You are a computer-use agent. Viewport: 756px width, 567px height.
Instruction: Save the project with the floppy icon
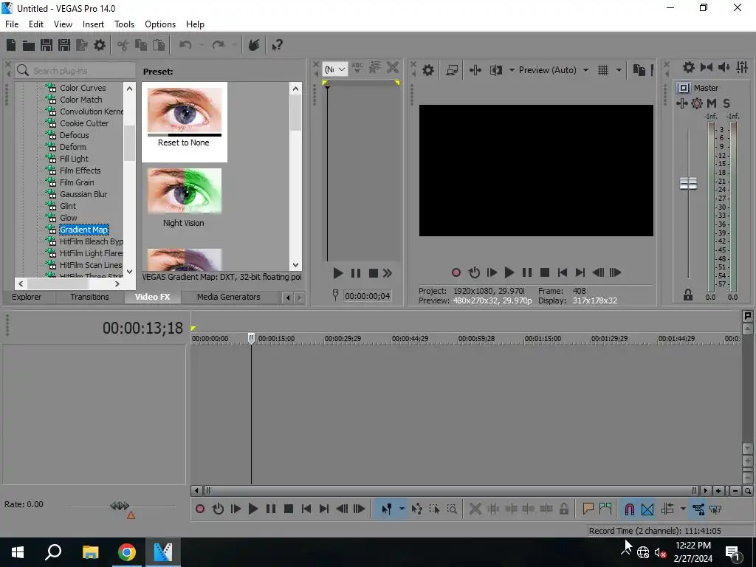(x=47, y=45)
